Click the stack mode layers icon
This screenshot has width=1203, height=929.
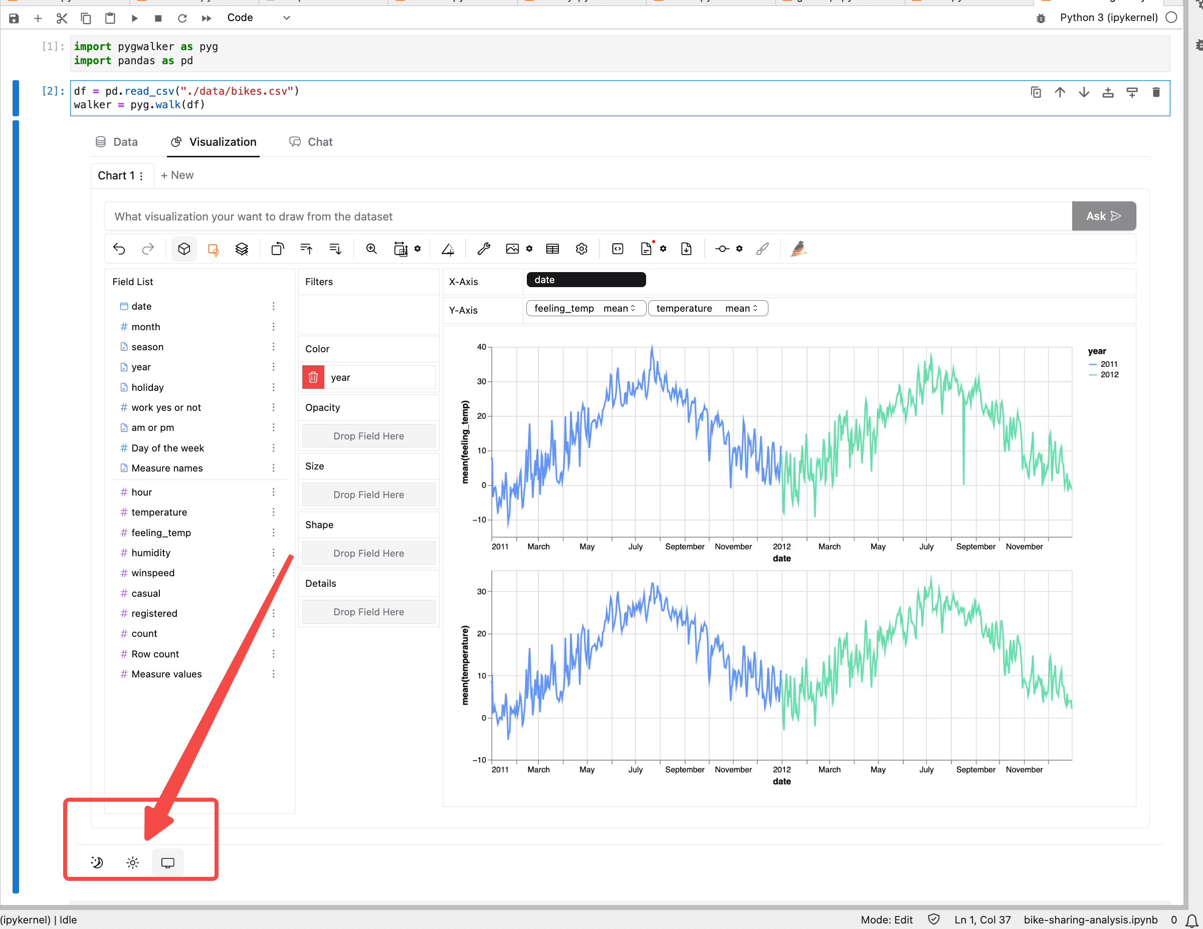[242, 249]
